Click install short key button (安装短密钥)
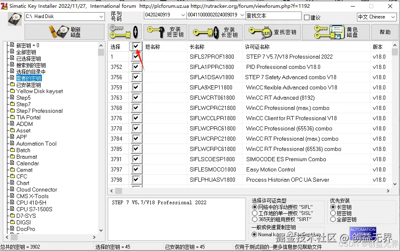This screenshot has height=251, width=400. coord(165,32)
